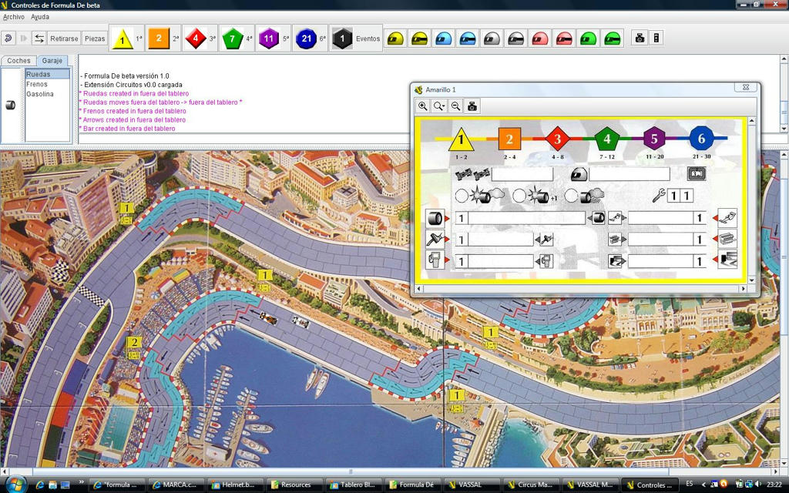Click the swap arrows toolbar button
The height and width of the screenshot is (493, 789).
(39, 39)
